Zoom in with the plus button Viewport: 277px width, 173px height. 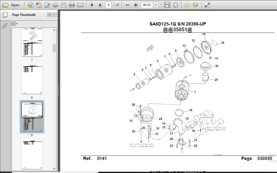136,5
